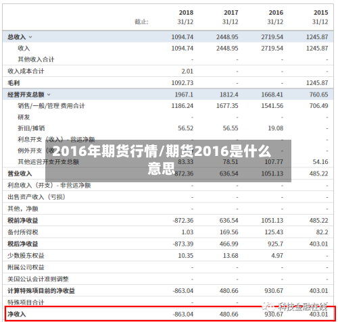The width and height of the screenshot is (338, 322).
Task: Click the 利息收入（开支）- 非营运净额 label
Action: (x=49, y=186)
